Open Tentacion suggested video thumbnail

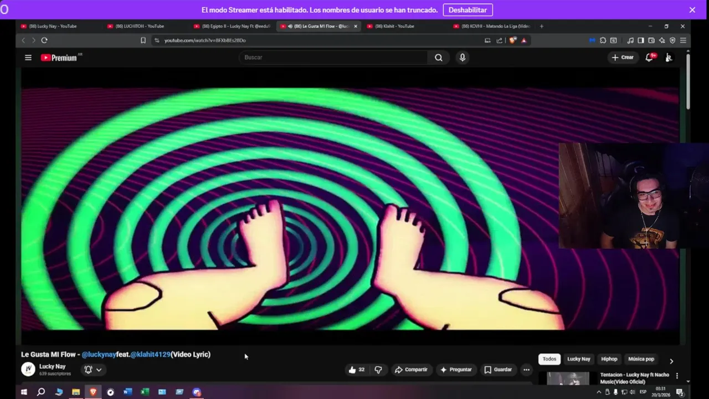point(568,378)
